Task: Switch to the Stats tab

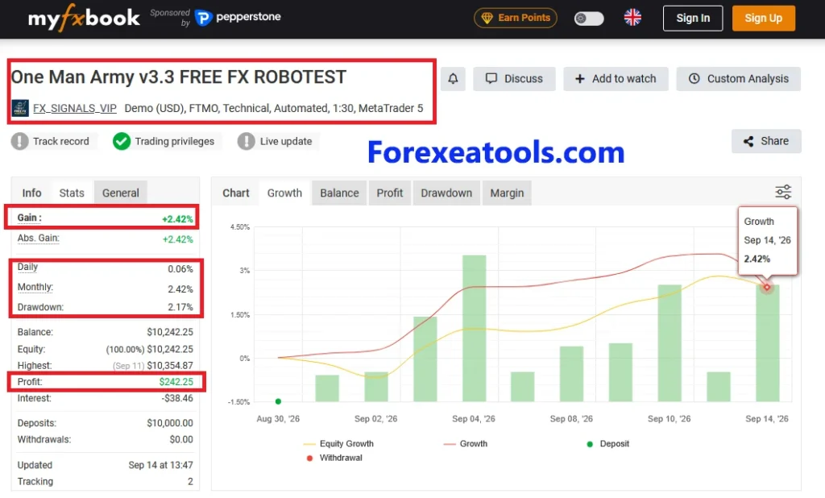Action: coord(72,193)
